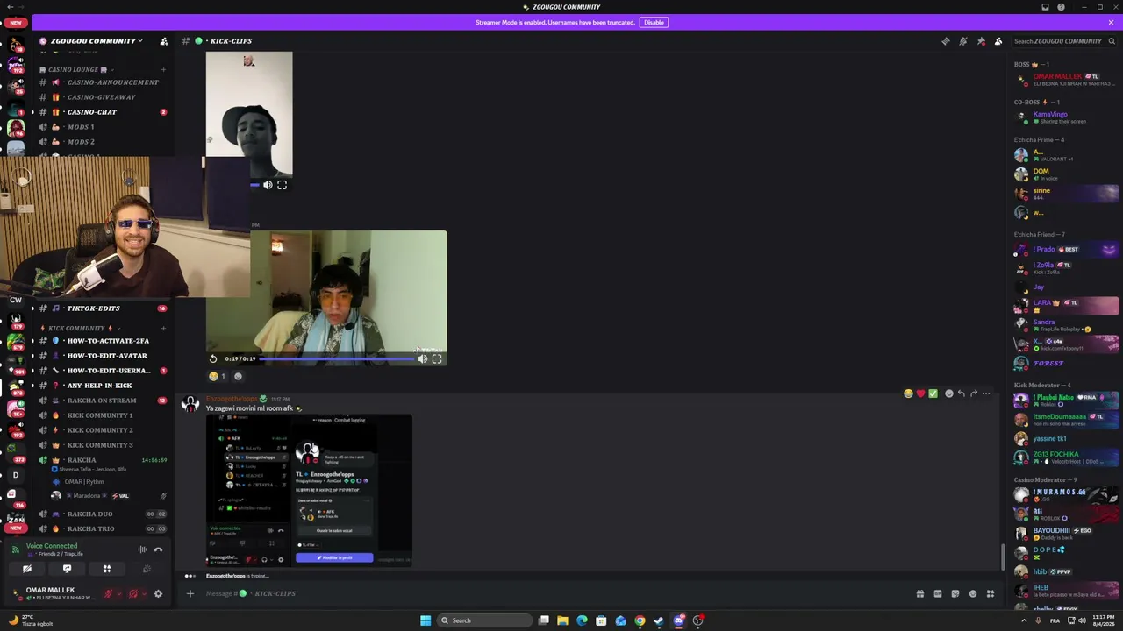Open voice noise suppression options
Viewport: 1123px width, 631px height.
point(142,549)
